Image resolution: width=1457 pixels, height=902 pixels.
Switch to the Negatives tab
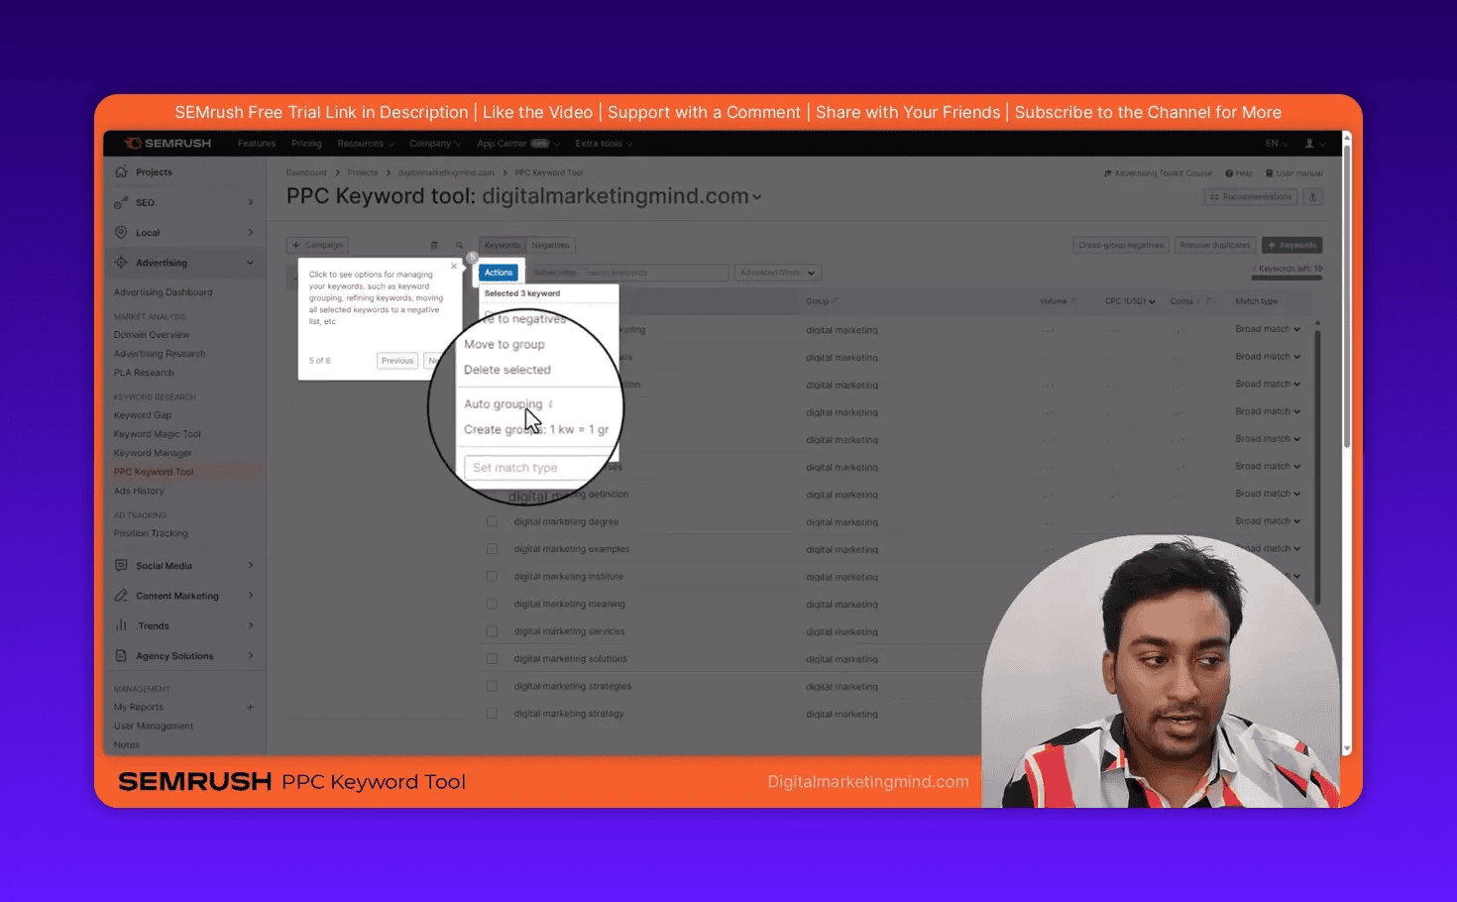[x=550, y=245]
